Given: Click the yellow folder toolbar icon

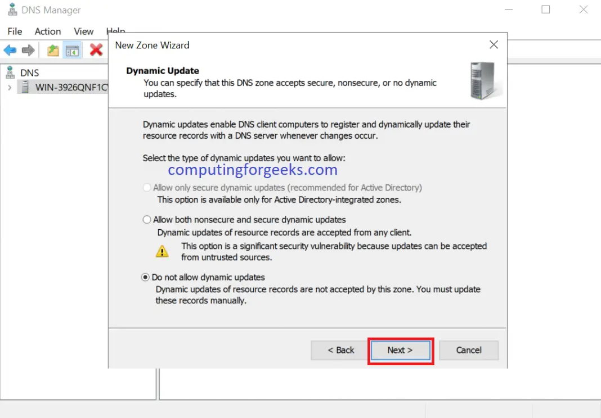Looking at the screenshot, I should (52, 50).
